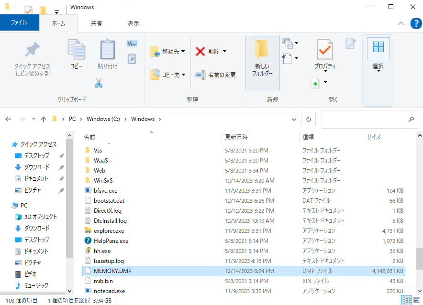
Task: Go up one folder level
Action: pos(44,119)
